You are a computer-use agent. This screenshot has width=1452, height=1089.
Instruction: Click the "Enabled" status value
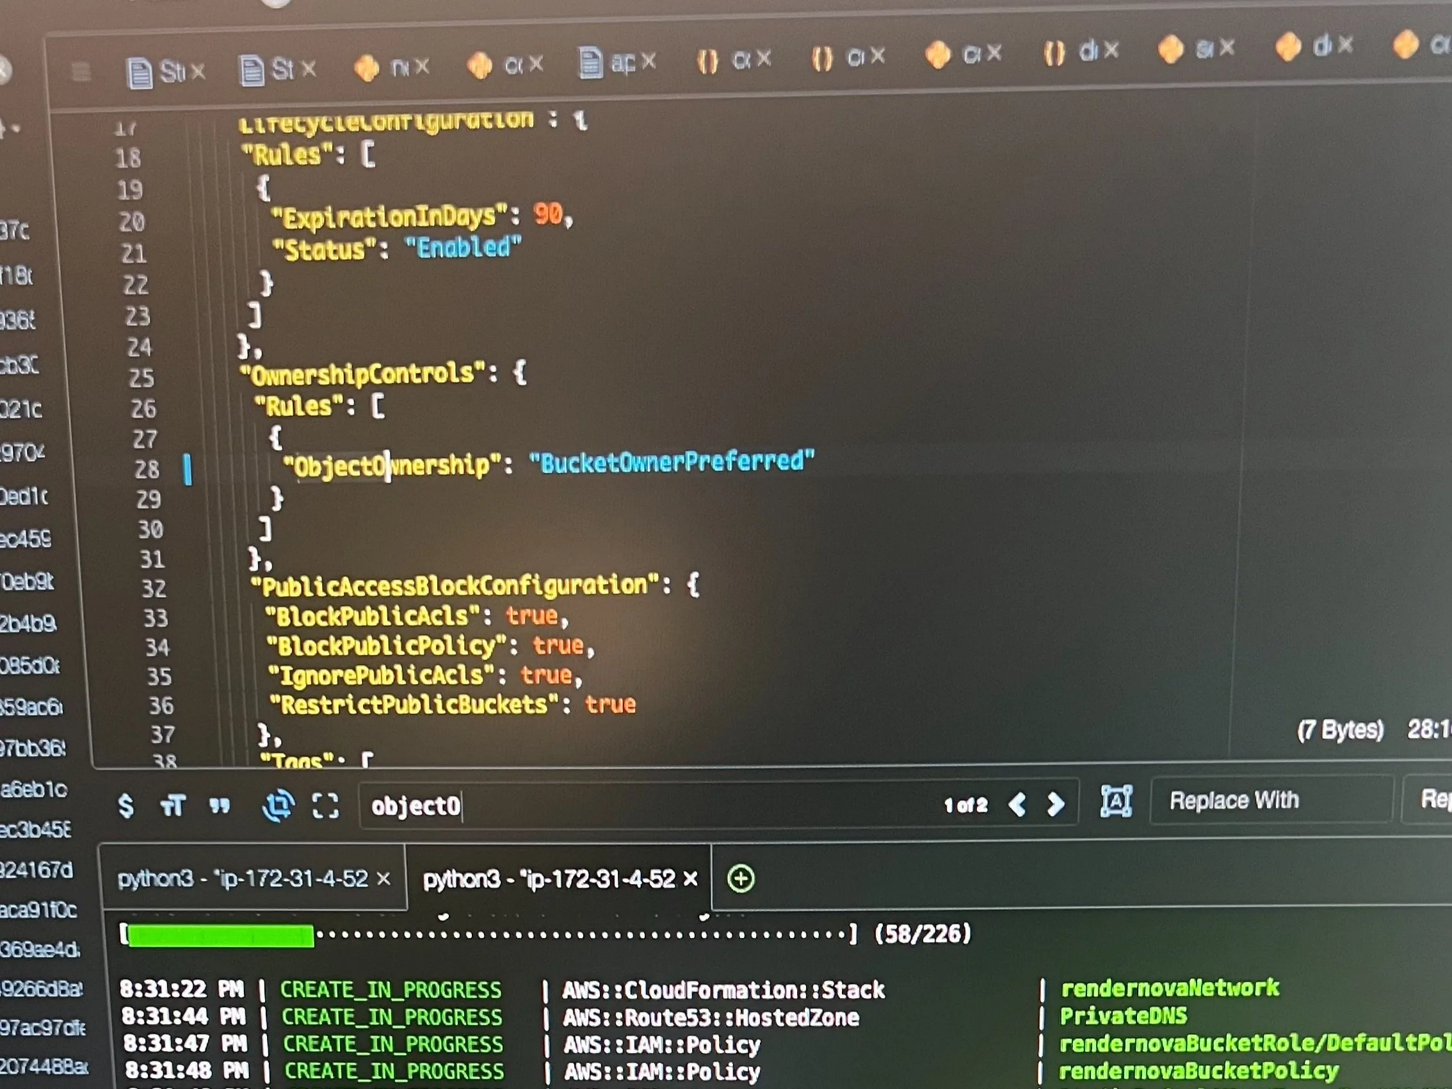(x=463, y=248)
